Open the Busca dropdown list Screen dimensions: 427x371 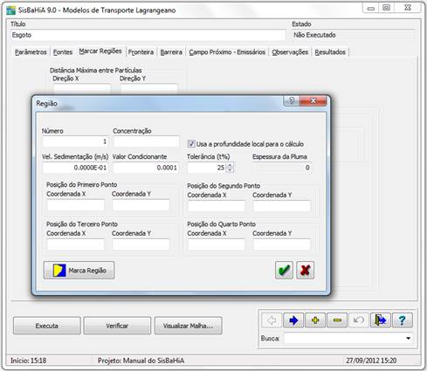point(408,338)
